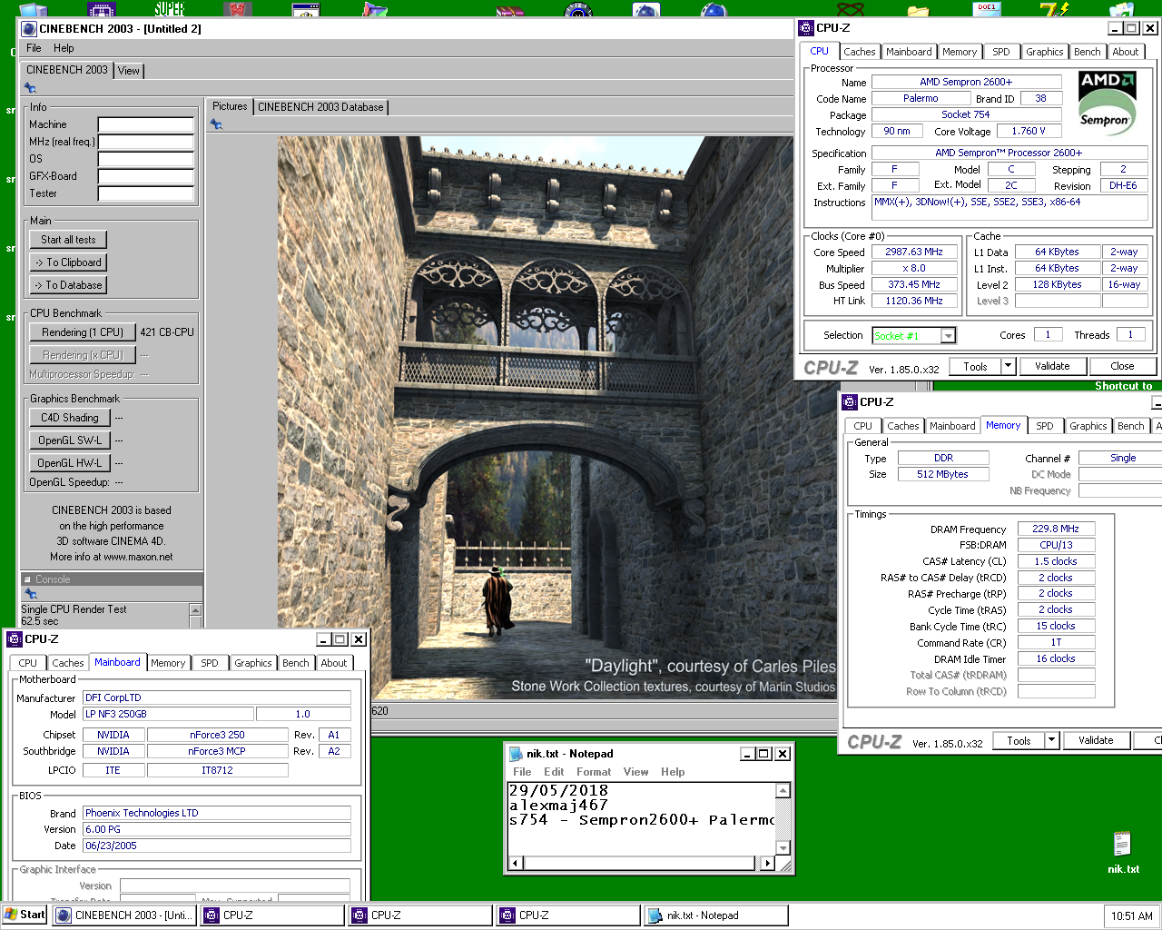The height and width of the screenshot is (930, 1162).
Task: Open the Format menu in Notepad
Action: pos(594,772)
